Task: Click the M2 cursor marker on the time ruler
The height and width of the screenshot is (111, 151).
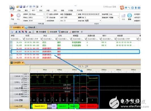Action: click(x=87, y=66)
